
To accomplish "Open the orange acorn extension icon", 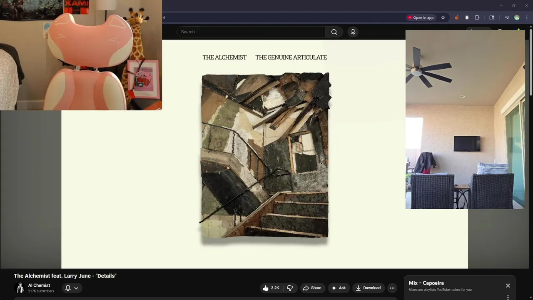I will (457, 17).
